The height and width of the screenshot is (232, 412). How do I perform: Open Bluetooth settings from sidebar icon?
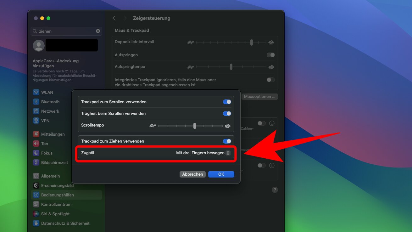tap(36, 102)
